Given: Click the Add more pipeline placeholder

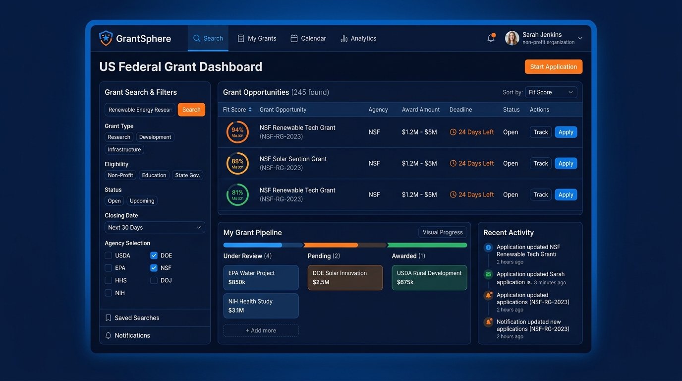Looking at the screenshot, I should point(261,330).
